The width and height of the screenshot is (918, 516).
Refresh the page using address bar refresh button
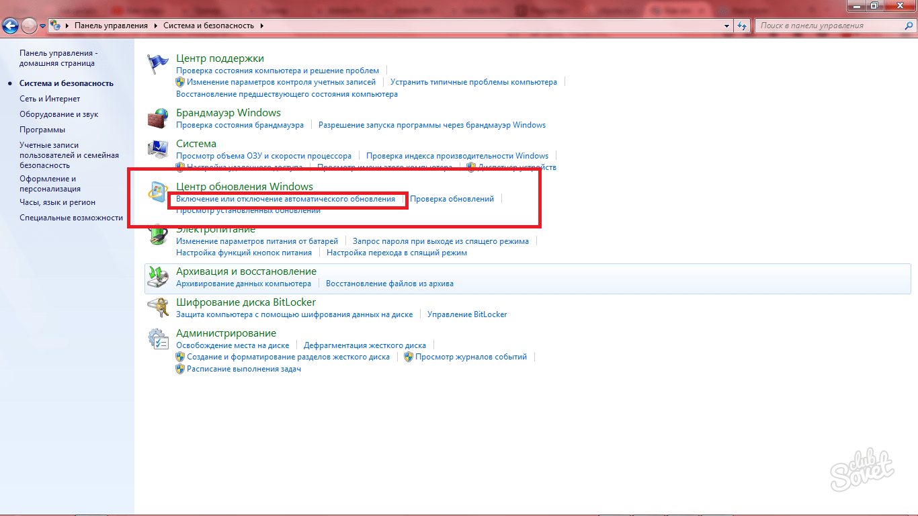pyautogui.click(x=742, y=26)
